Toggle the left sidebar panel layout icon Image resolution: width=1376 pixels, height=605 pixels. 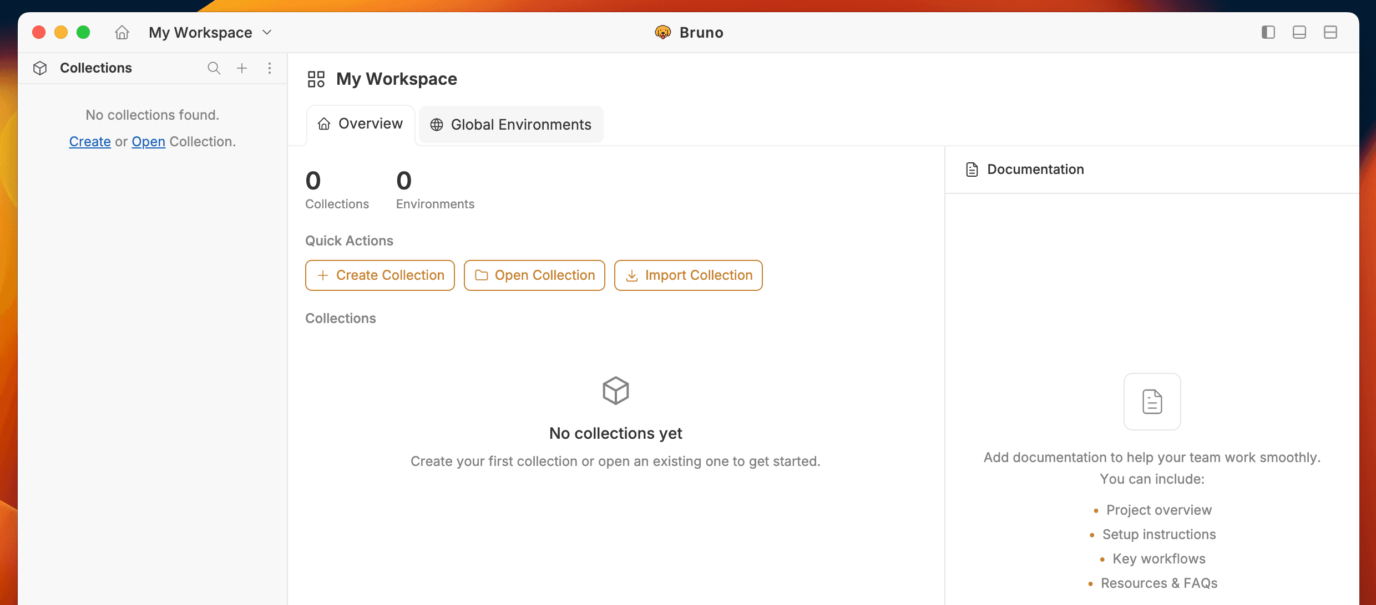tap(1268, 33)
